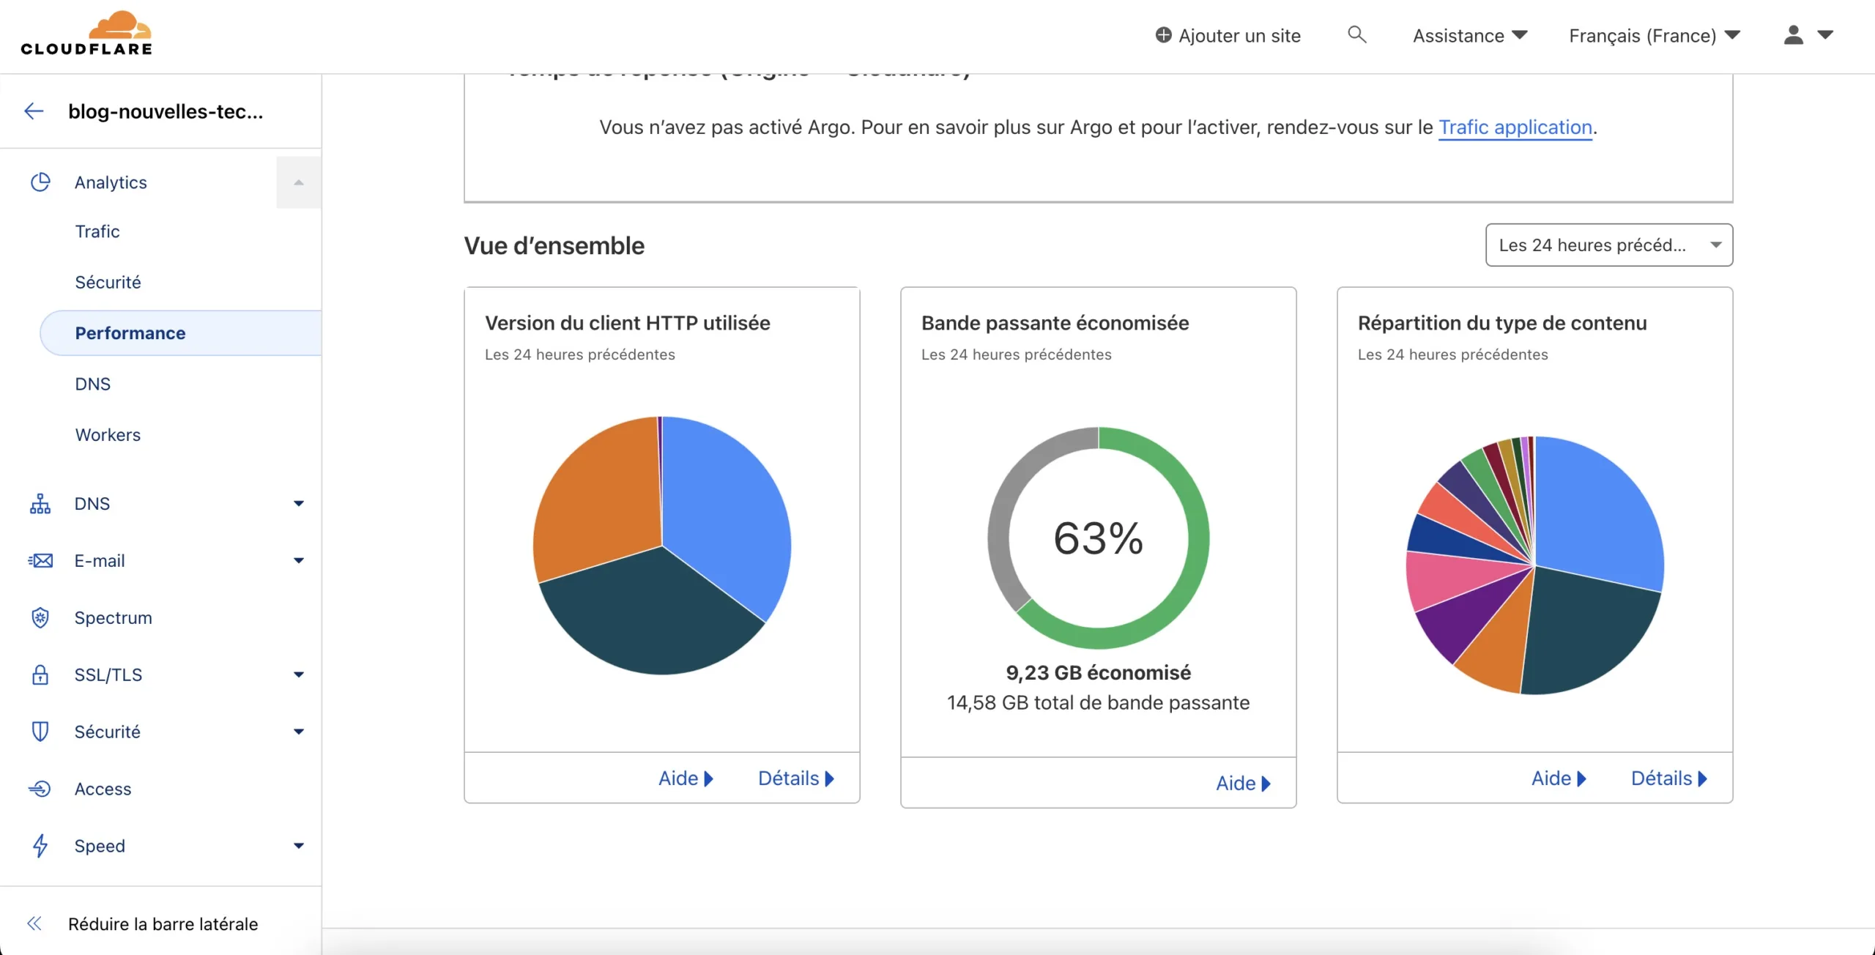
Task: Click Réduire la barre latérale
Action: point(163,924)
